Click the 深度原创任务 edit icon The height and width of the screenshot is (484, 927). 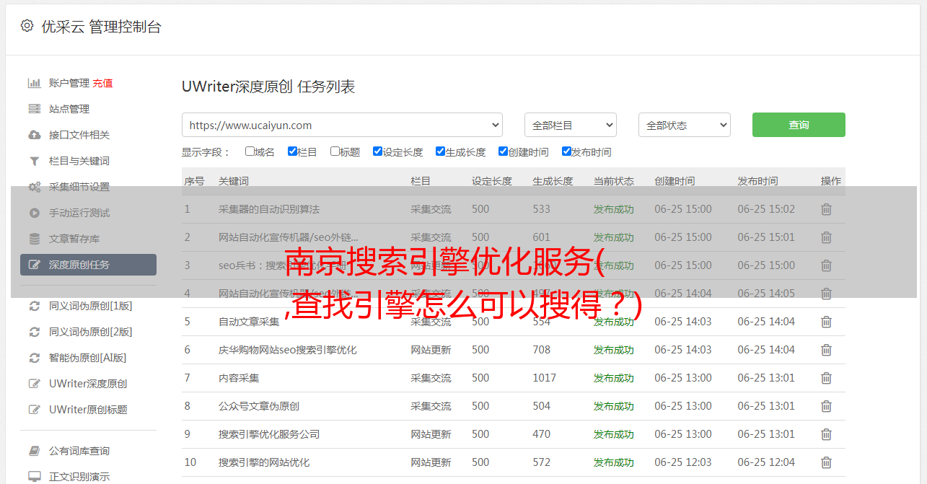(x=34, y=265)
